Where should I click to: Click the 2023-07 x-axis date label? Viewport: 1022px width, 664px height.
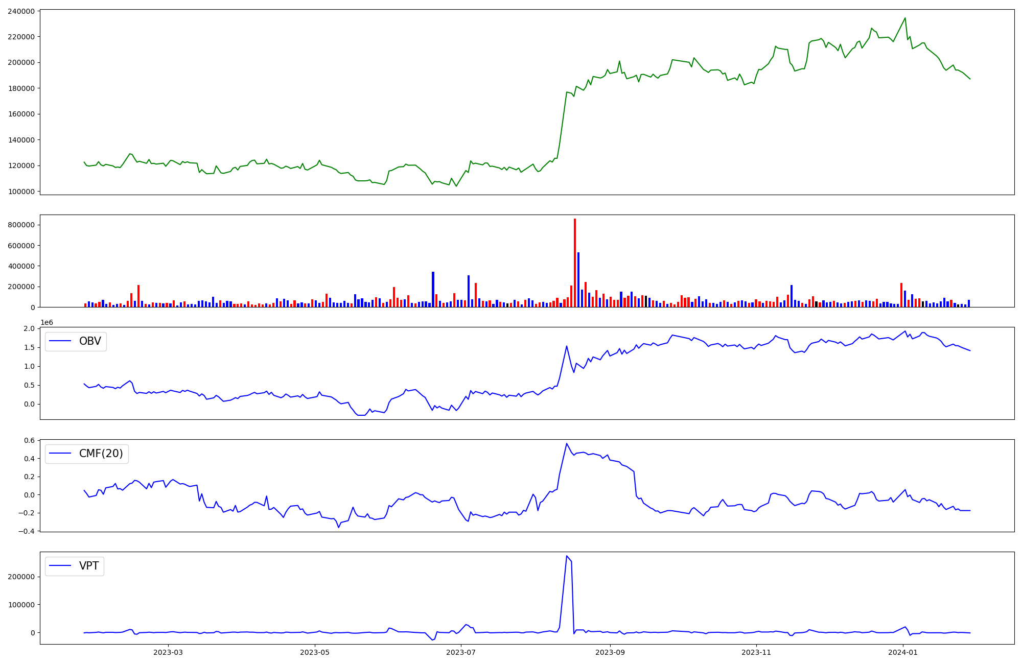[x=461, y=652]
